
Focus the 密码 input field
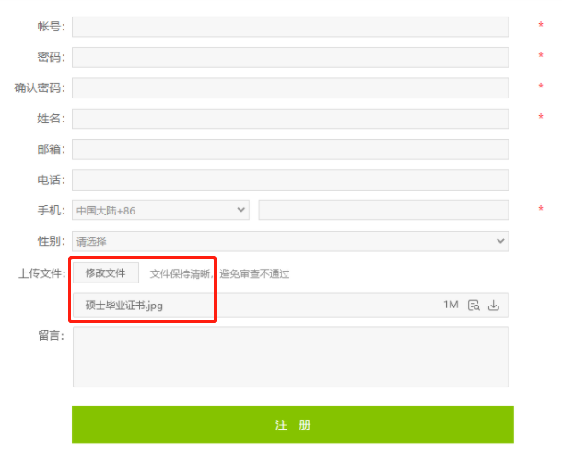coord(290,57)
